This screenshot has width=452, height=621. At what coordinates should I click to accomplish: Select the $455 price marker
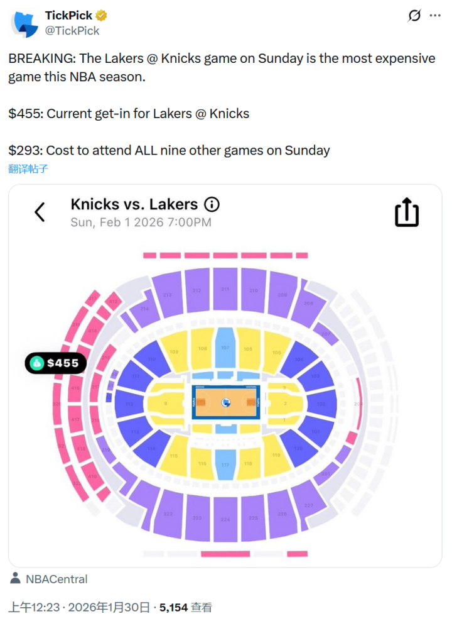pyautogui.click(x=56, y=363)
